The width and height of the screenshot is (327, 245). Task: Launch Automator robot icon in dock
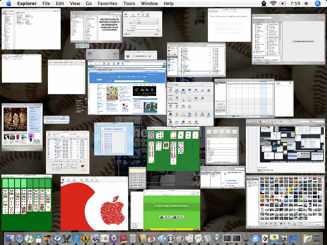click(217, 238)
